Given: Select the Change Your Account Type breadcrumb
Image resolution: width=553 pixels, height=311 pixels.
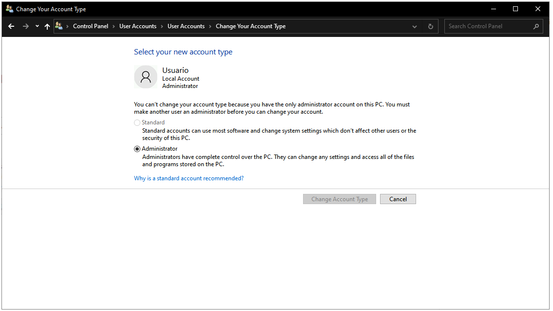Looking at the screenshot, I should pyautogui.click(x=250, y=26).
